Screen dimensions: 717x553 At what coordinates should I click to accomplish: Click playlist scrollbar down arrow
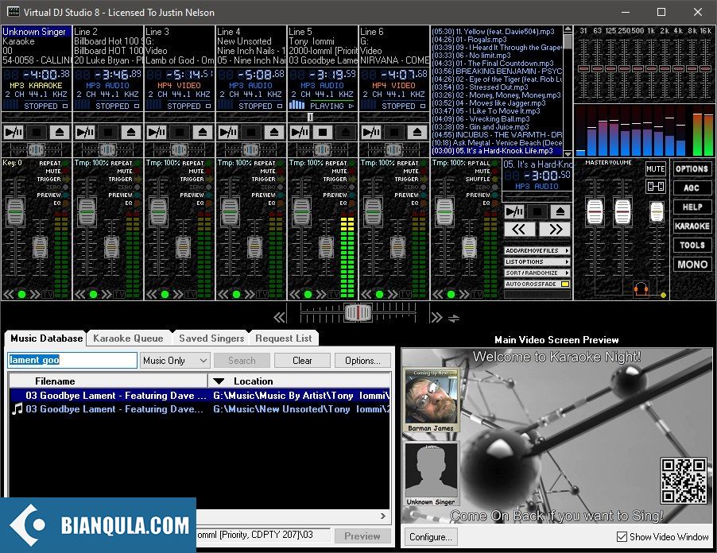pos(568,154)
